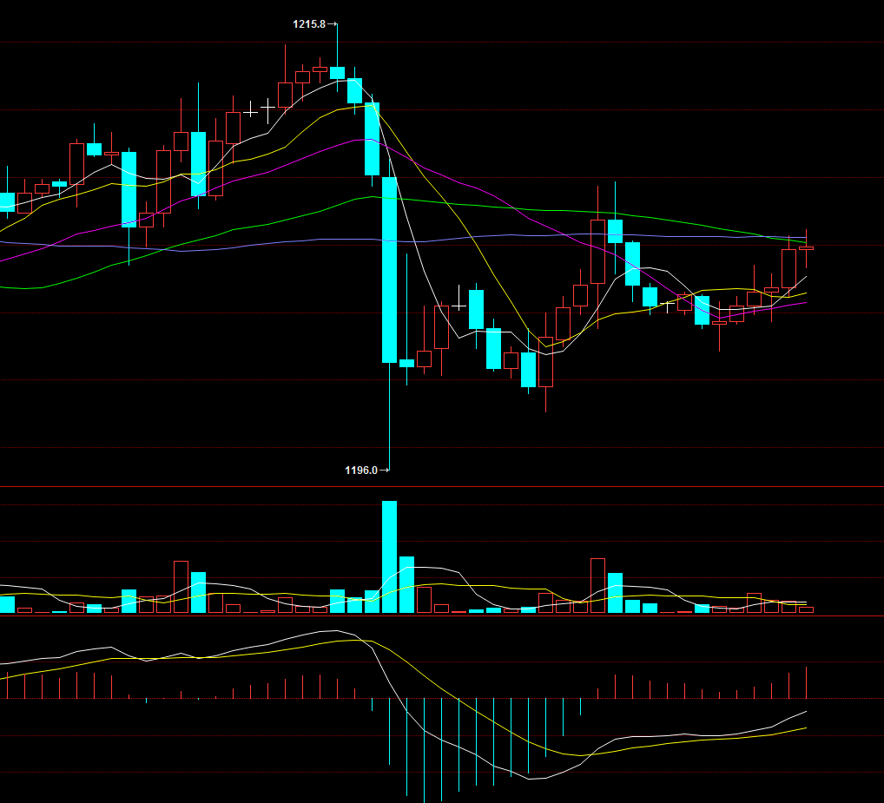Click the 1196.0 low price label
The image size is (884, 803).
(x=361, y=471)
